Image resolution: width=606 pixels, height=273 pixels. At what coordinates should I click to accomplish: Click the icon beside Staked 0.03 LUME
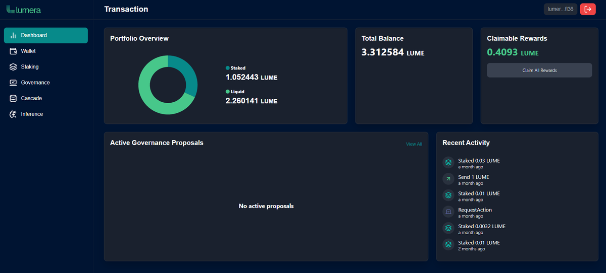pos(448,163)
